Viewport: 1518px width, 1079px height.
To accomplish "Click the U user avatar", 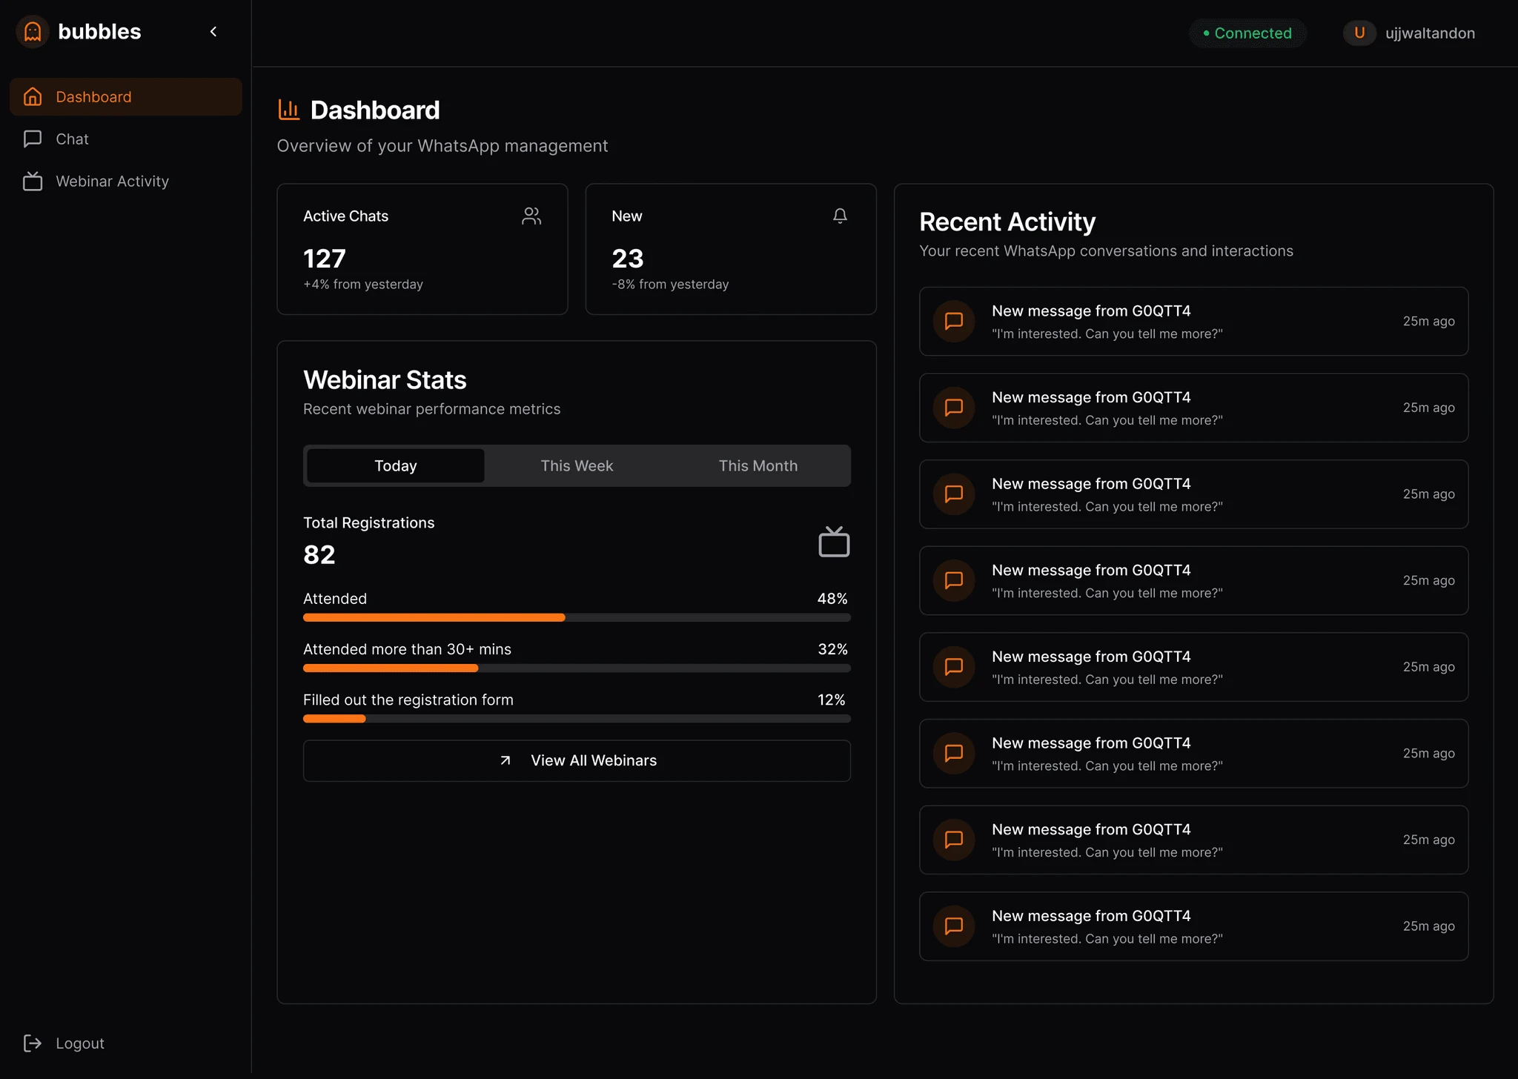I will (1359, 33).
